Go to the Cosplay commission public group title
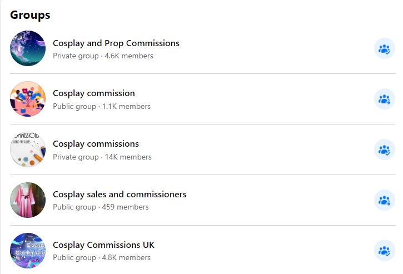The image size is (403, 274). click(94, 93)
